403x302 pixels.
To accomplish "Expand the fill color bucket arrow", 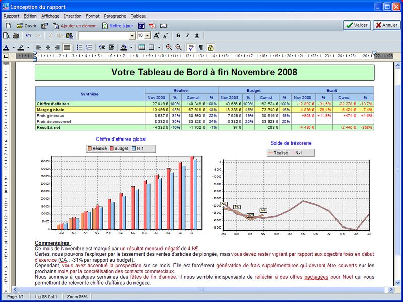I will pyautogui.click(x=131, y=47).
